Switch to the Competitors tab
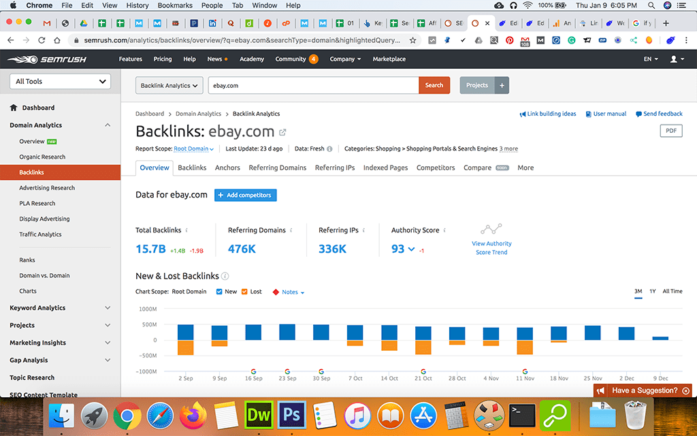Screen dimensions: 697x436 point(436,168)
